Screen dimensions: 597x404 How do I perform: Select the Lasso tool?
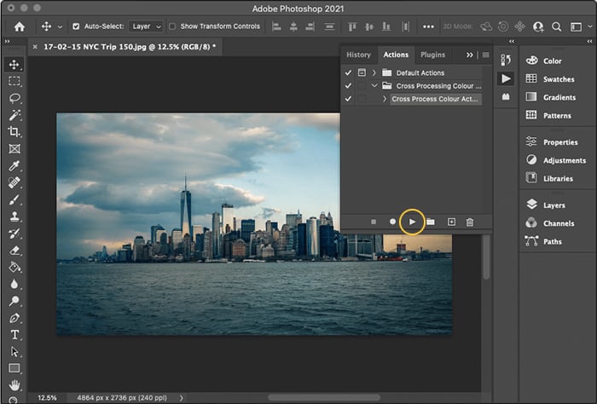(14, 98)
